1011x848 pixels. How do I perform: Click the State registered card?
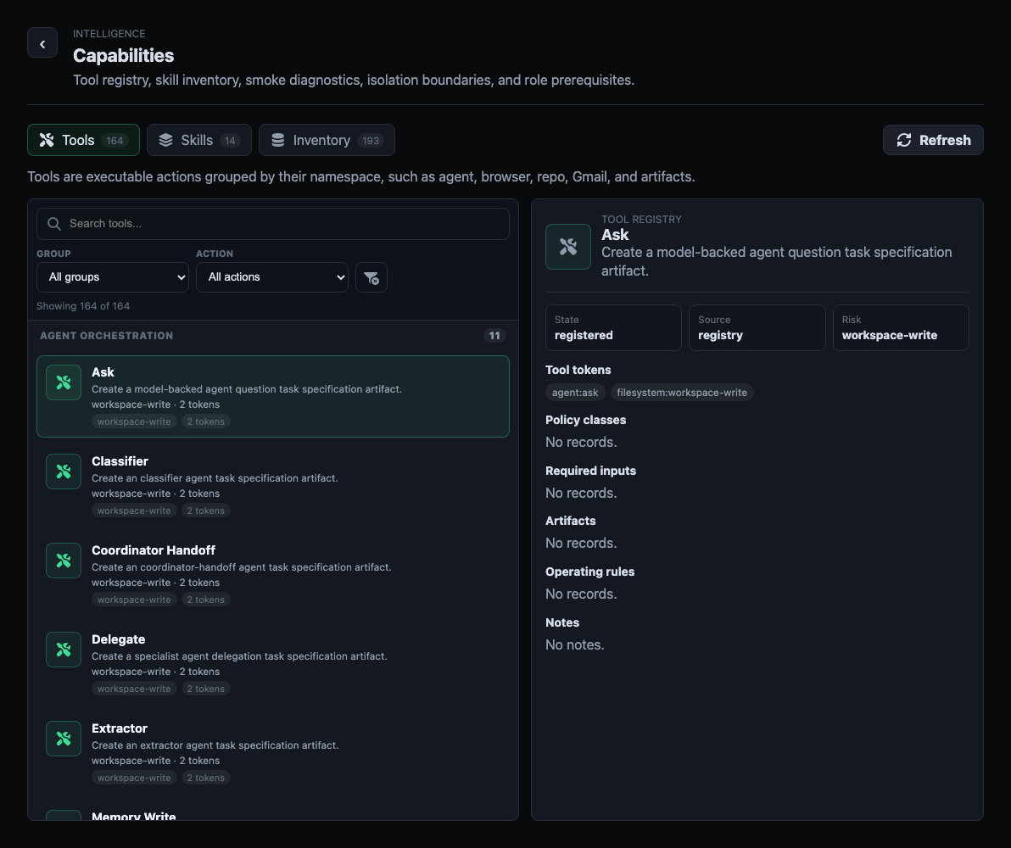pyautogui.click(x=613, y=327)
